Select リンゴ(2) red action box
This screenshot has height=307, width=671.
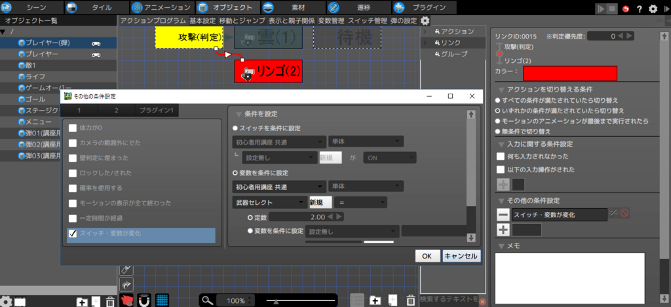click(268, 71)
